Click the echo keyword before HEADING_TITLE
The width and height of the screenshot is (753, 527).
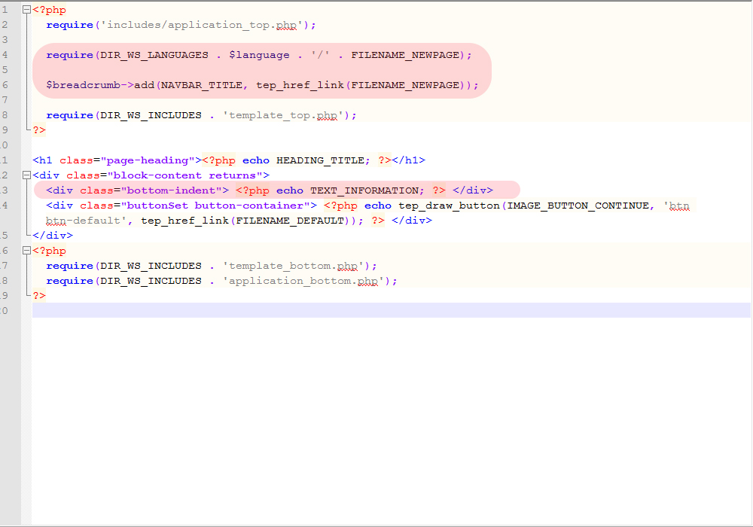tap(256, 160)
